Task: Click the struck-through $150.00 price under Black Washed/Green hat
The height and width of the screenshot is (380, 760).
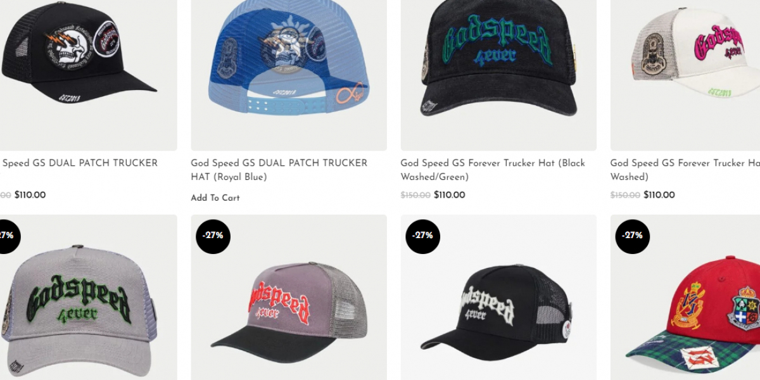Action: [x=415, y=195]
